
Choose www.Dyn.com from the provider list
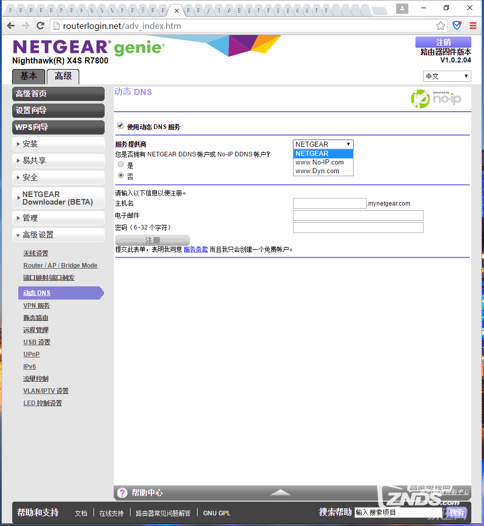click(323, 171)
